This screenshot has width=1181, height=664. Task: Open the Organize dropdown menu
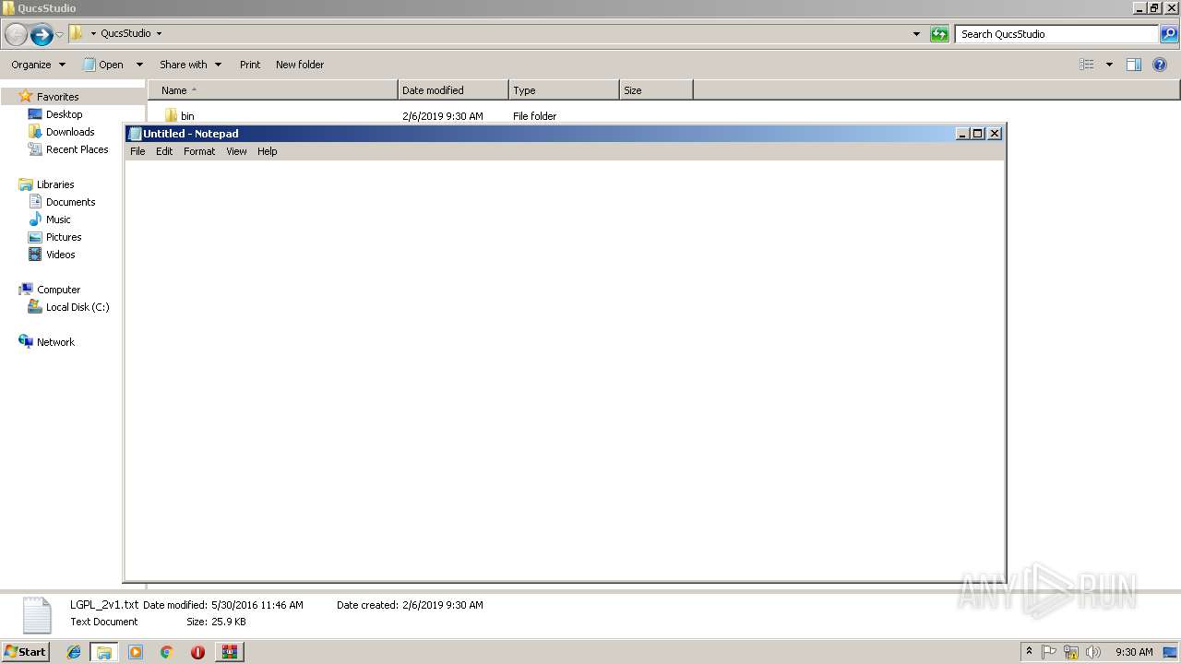click(38, 65)
